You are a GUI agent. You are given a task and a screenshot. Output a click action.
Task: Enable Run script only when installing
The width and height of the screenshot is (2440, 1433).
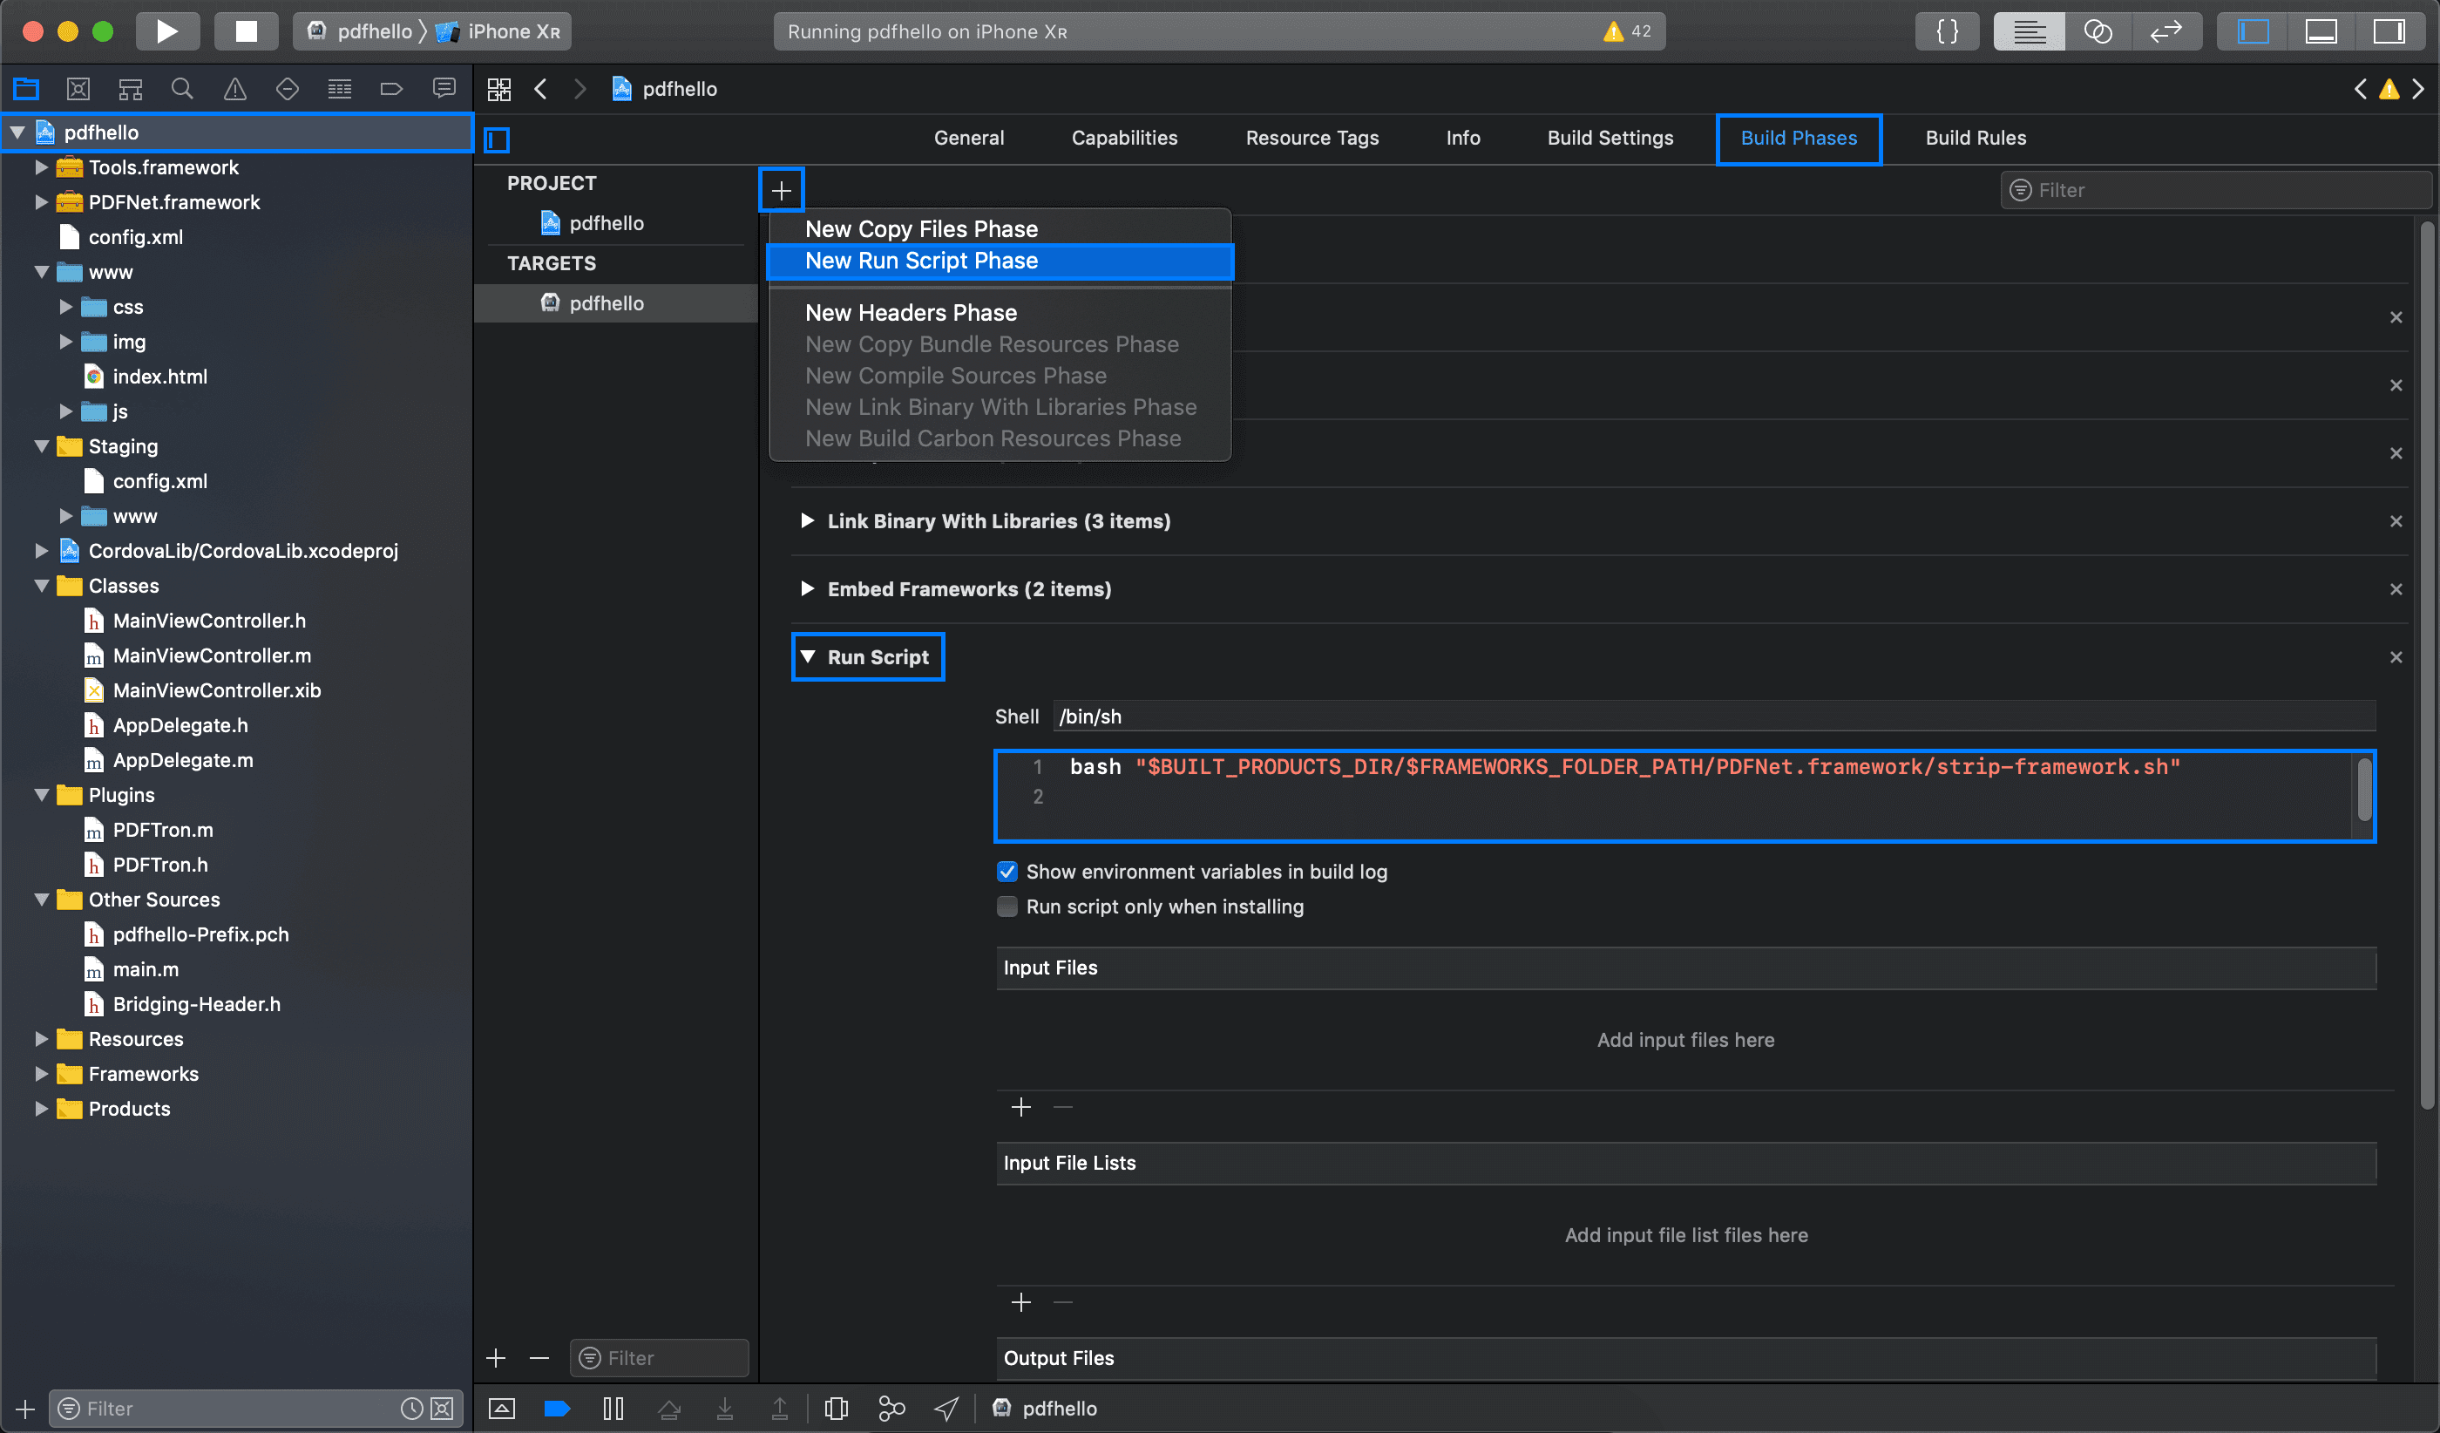(1007, 907)
